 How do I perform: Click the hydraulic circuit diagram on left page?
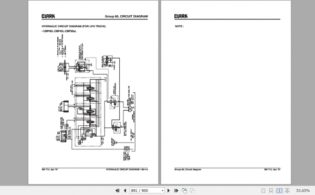[96, 97]
